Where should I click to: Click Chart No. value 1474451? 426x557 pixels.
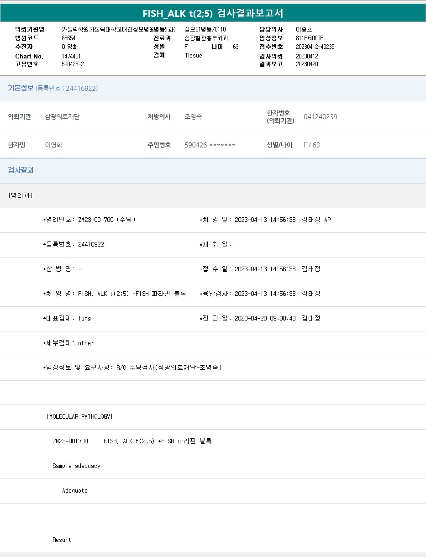pyautogui.click(x=71, y=56)
